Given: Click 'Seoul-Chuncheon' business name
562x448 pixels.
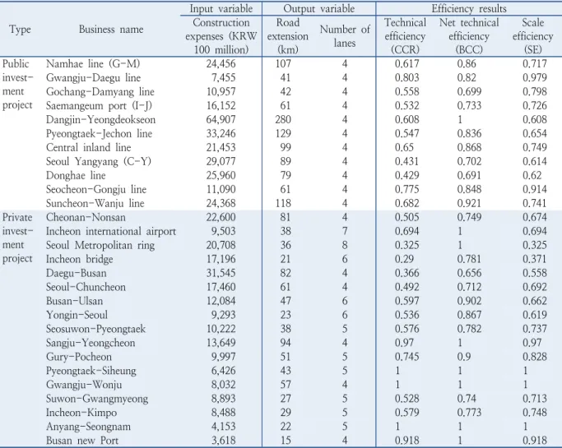Looking at the screenshot, I should tap(86, 287).
